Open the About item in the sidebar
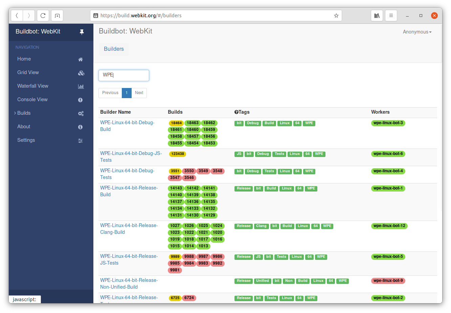This screenshot has width=451, height=313. click(24, 127)
